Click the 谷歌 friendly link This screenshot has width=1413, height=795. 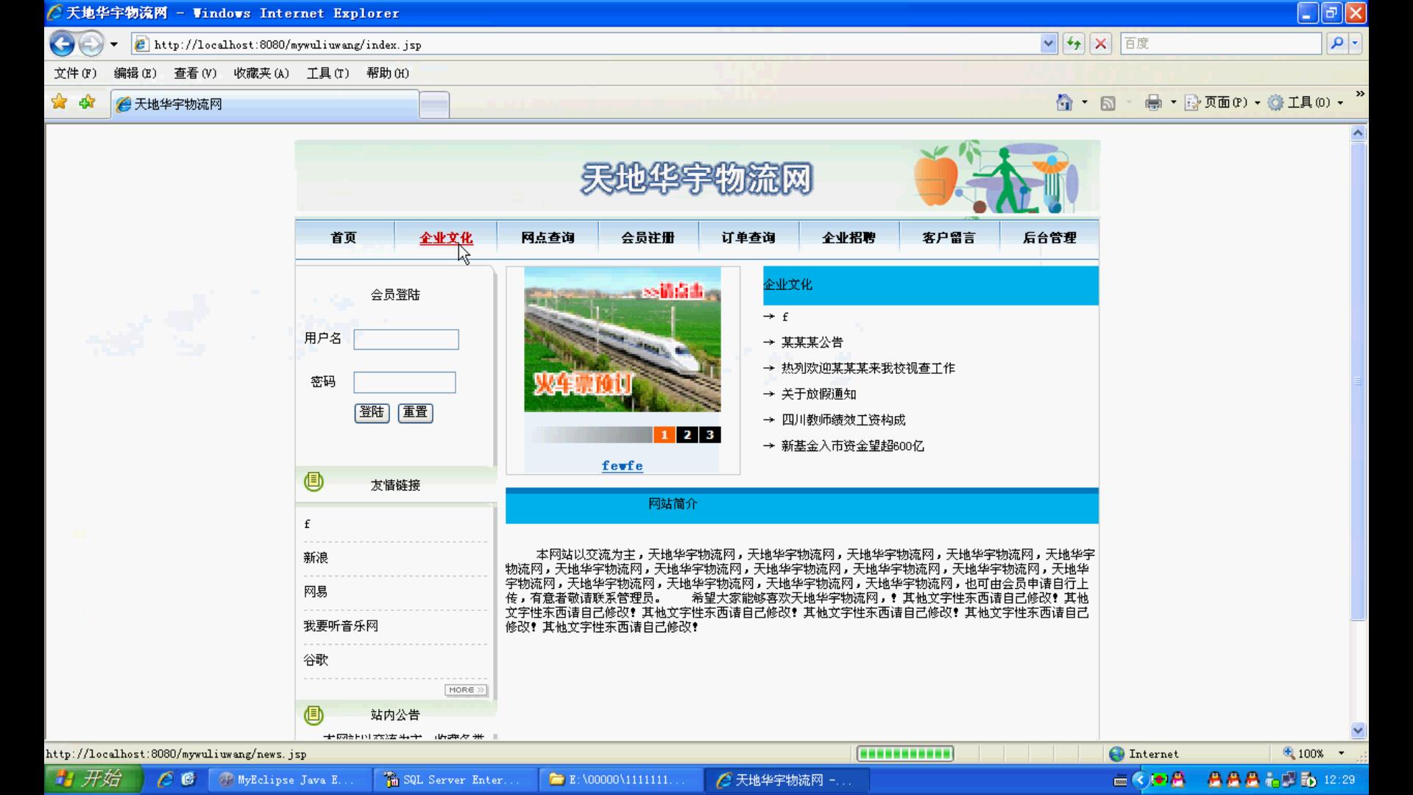click(316, 660)
